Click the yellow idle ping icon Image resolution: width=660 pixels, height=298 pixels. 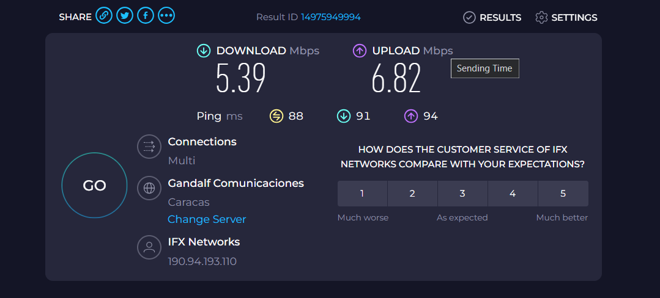coord(276,116)
